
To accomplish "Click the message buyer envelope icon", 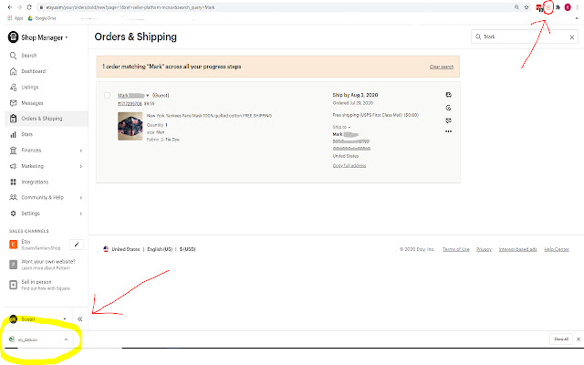I will pos(448,119).
